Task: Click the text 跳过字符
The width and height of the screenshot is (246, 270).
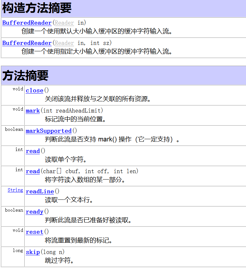Action: tap(59, 260)
